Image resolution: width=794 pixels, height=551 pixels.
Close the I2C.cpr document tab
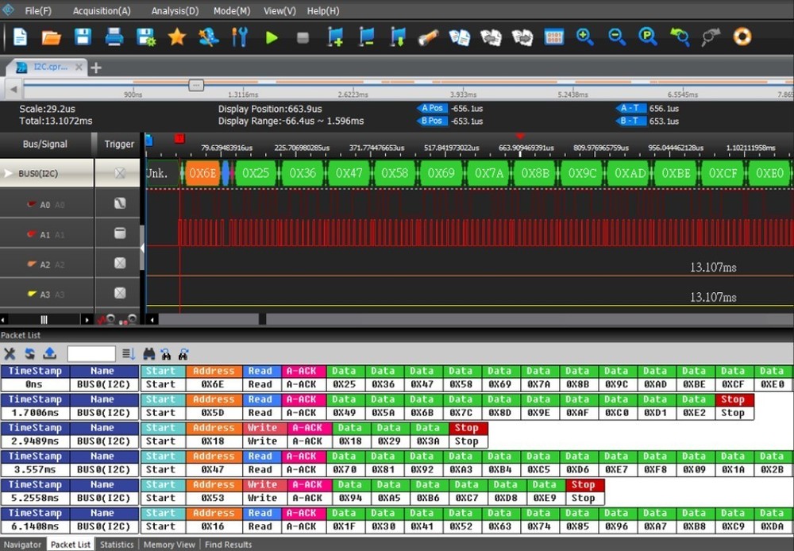click(79, 67)
